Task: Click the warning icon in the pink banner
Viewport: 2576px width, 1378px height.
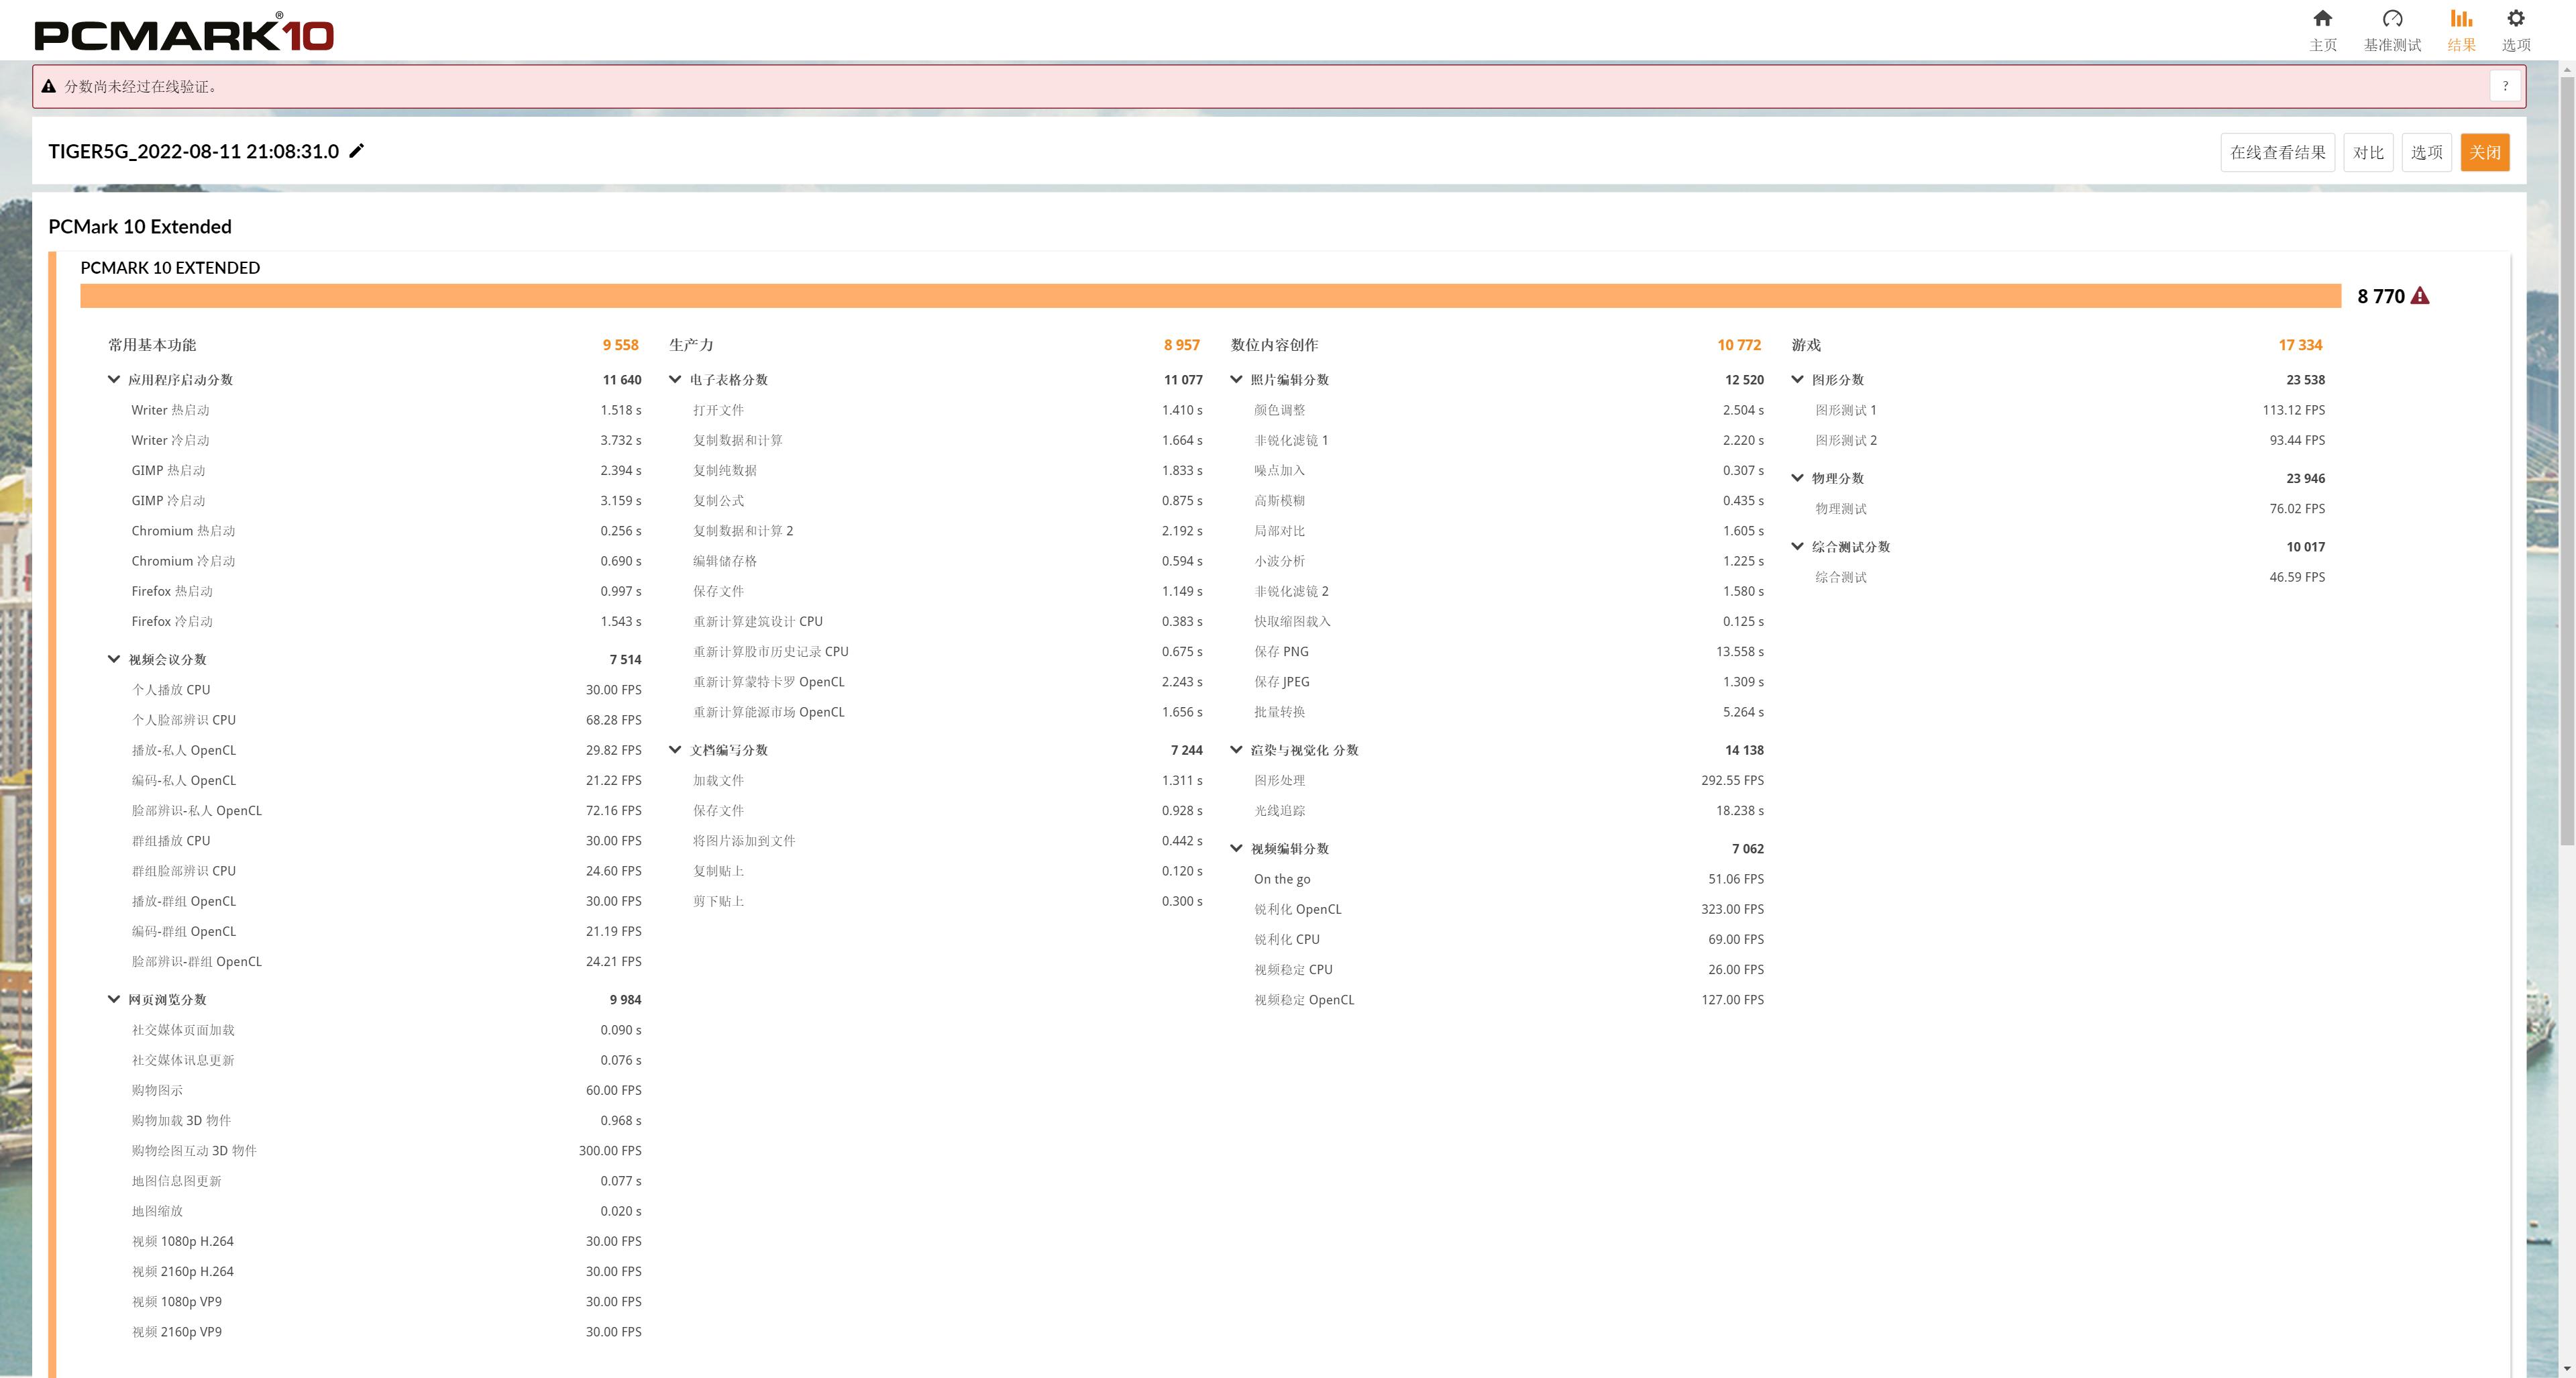Action: (x=48, y=87)
